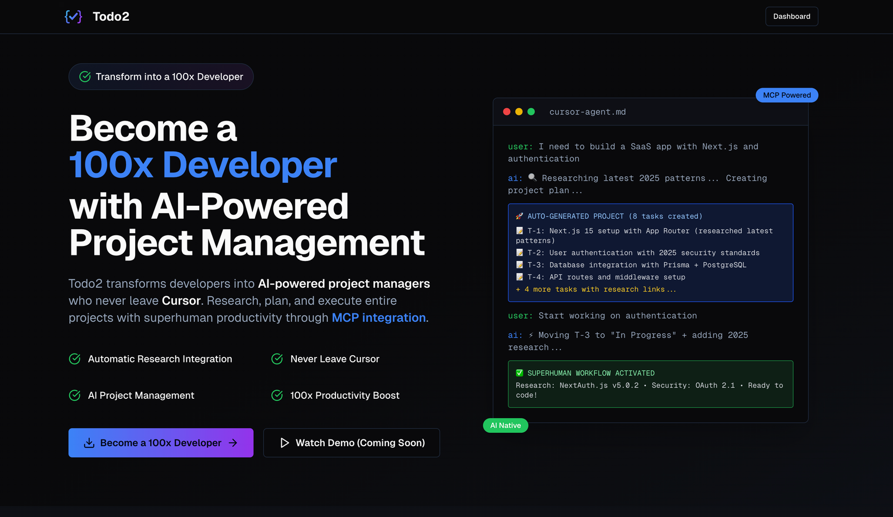The height and width of the screenshot is (517, 893).
Task: Click the Todo2 logo icon
Action: [x=74, y=17]
